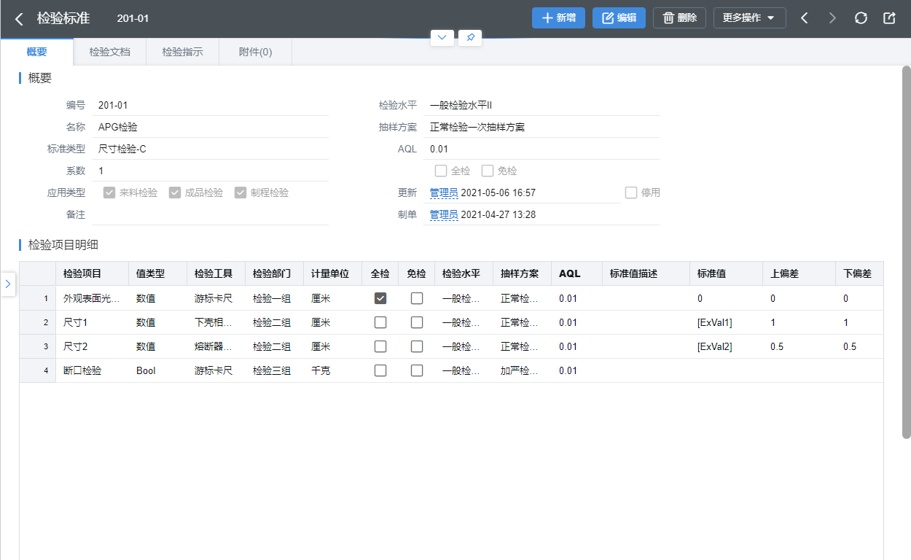Viewport: 911px width, 560px height.
Task: Check 全检 for row 断口检验
Action: (380, 370)
